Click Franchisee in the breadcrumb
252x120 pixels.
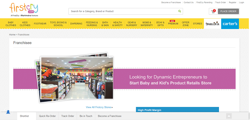click(x=24, y=35)
